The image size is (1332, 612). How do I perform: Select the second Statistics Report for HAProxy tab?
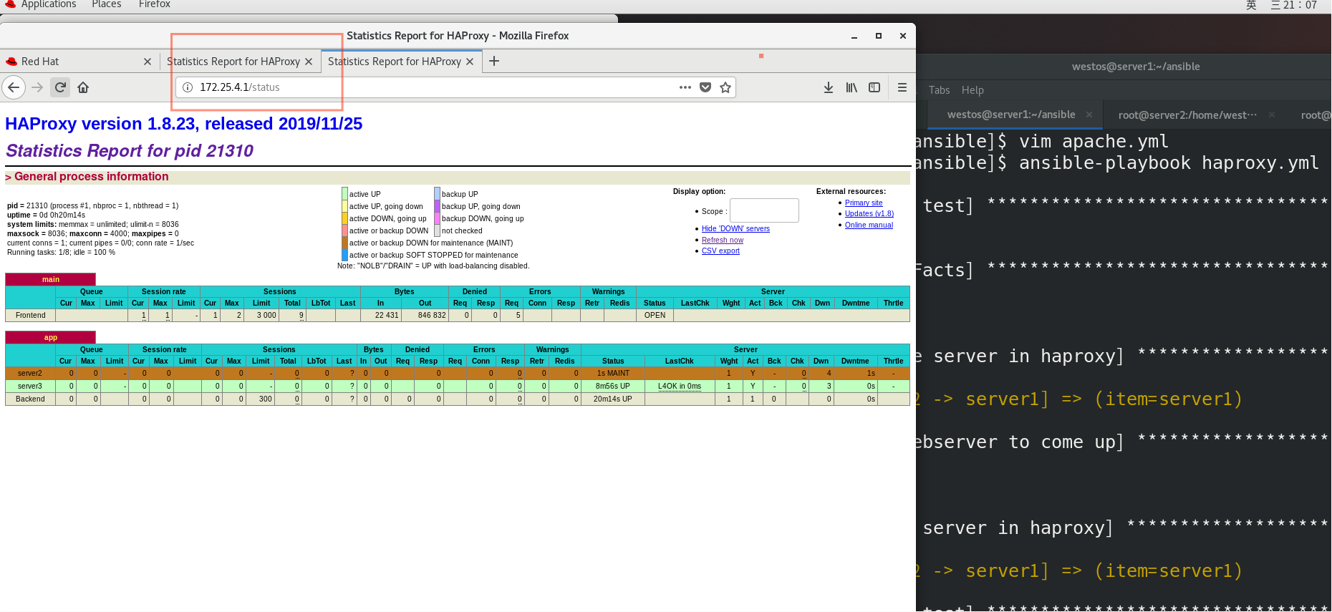[x=402, y=62]
